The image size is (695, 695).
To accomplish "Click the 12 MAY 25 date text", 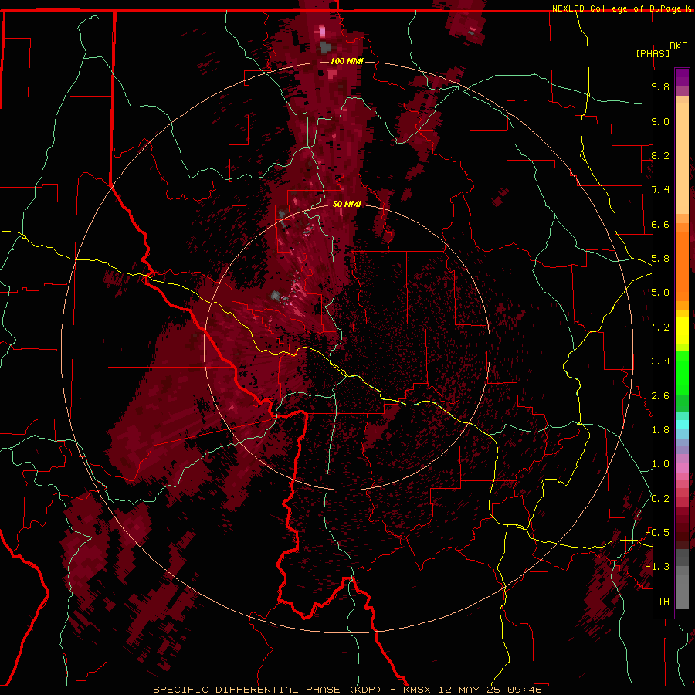I will click(470, 690).
